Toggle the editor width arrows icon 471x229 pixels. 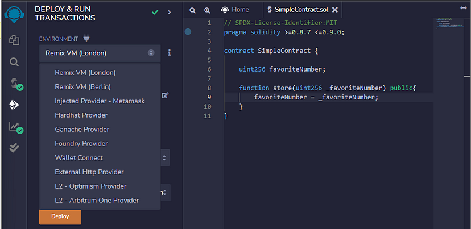click(x=463, y=8)
